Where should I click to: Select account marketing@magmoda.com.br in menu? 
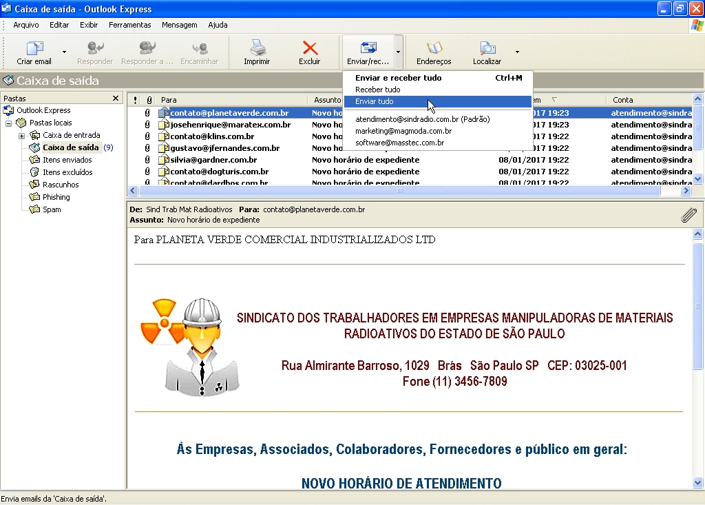(x=438, y=131)
